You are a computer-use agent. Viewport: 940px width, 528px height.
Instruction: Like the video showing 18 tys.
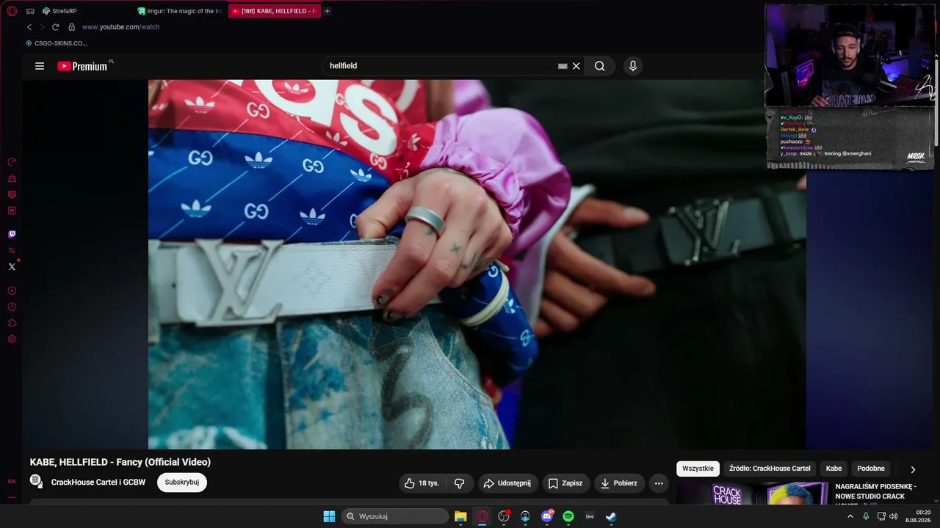[422, 483]
